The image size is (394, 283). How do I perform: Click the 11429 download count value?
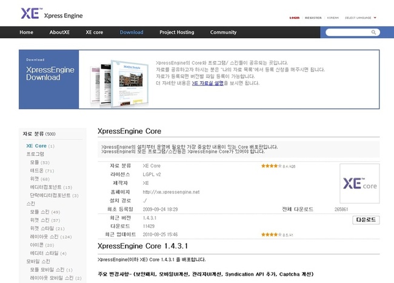point(149,226)
